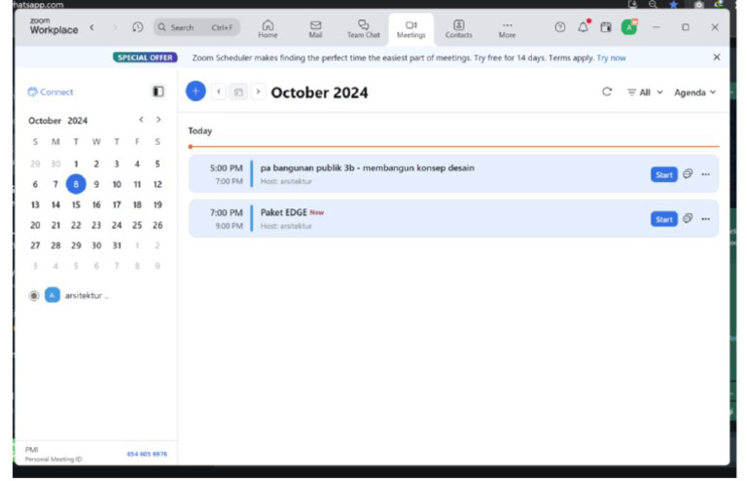
Task: Open the Team Chat tab
Action: tap(364, 28)
